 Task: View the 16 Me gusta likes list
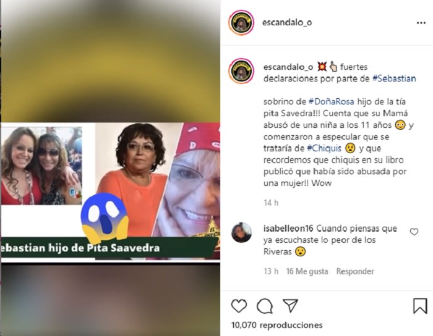(x=307, y=272)
